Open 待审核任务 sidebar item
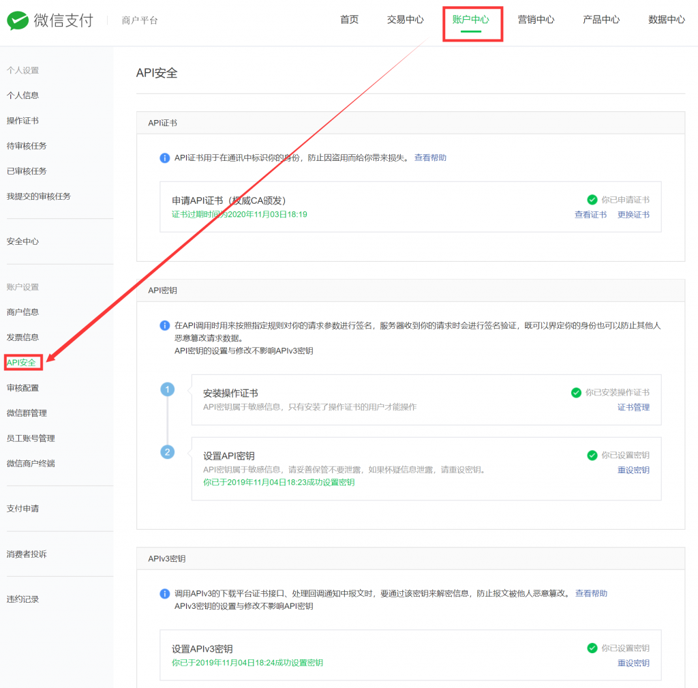 [27, 146]
